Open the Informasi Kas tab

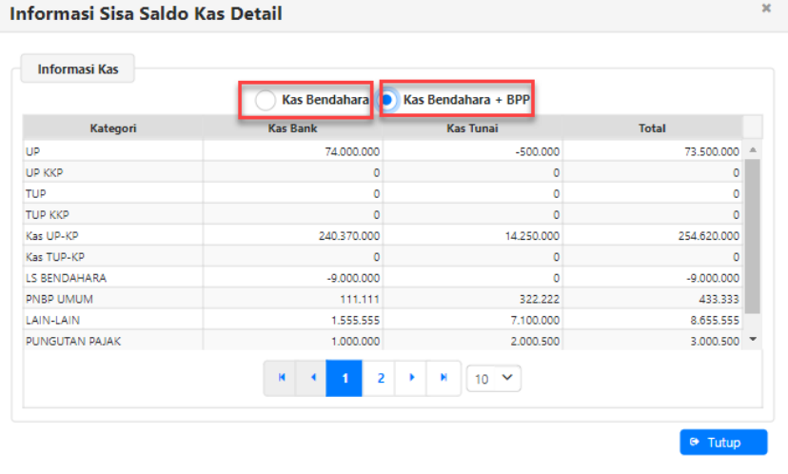point(79,69)
